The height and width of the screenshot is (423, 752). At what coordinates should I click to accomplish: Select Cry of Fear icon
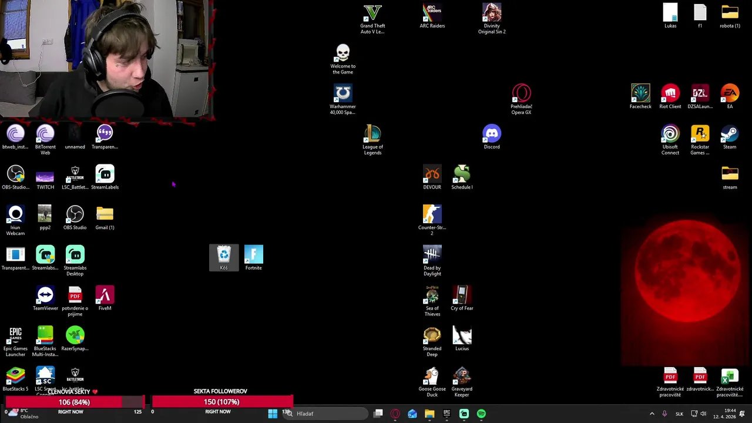tap(462, 298)
